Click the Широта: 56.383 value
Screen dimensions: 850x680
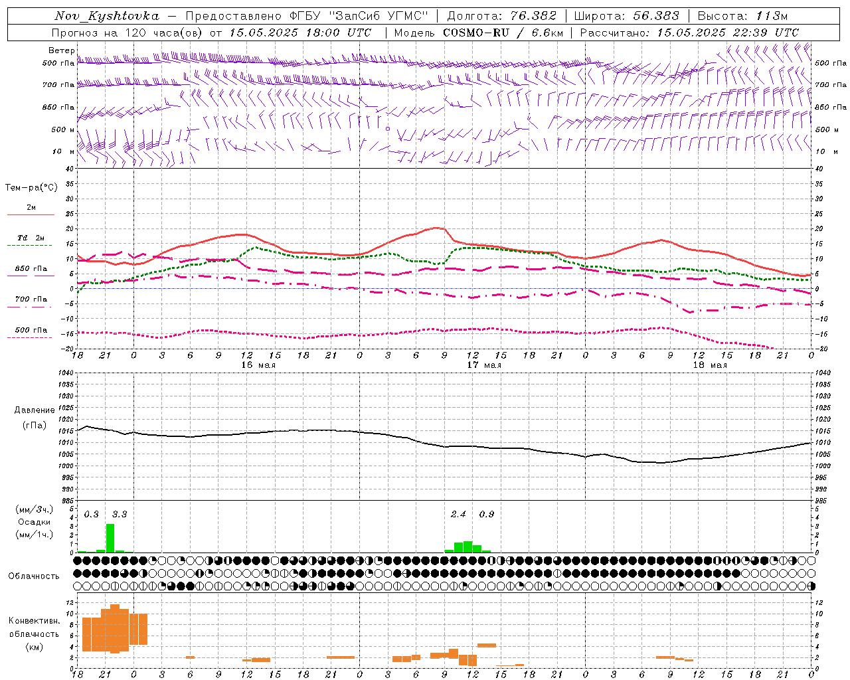click(x=626, y=16)
